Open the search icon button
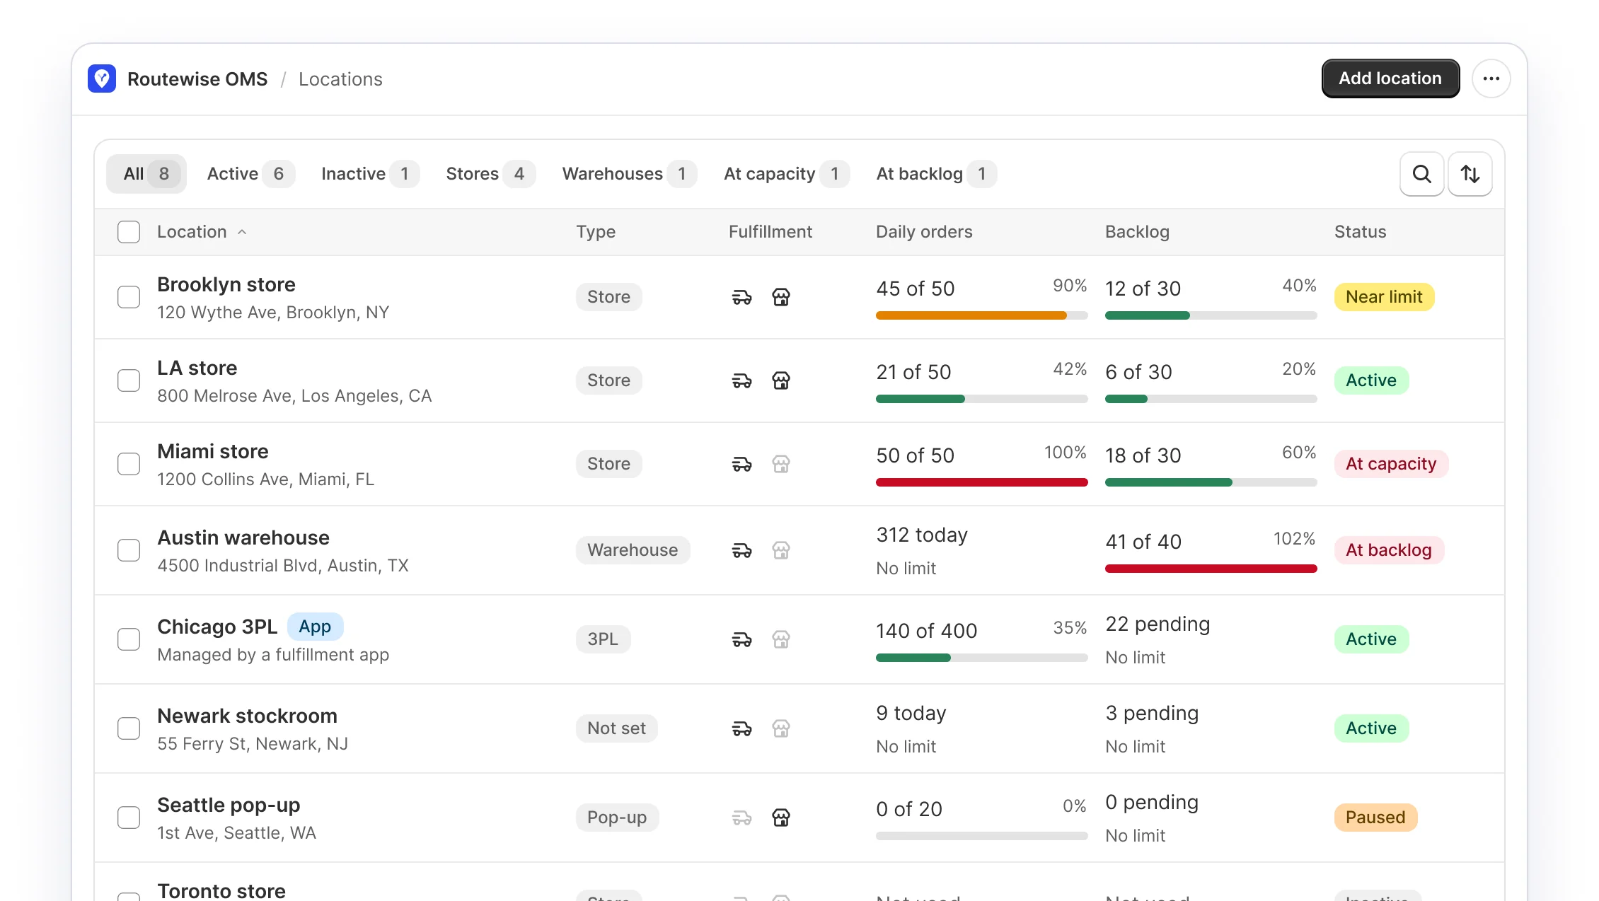 [x=1421, y=174]
